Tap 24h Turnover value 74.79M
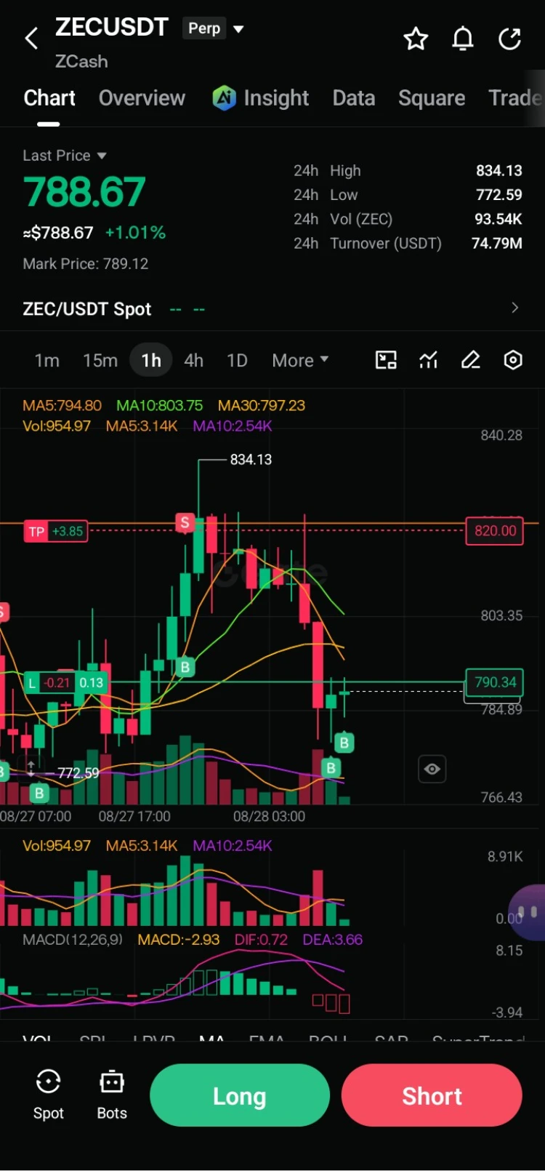The width and height of the screenshot is (545, 1171). pyautogui.click(x=497, y=243)
